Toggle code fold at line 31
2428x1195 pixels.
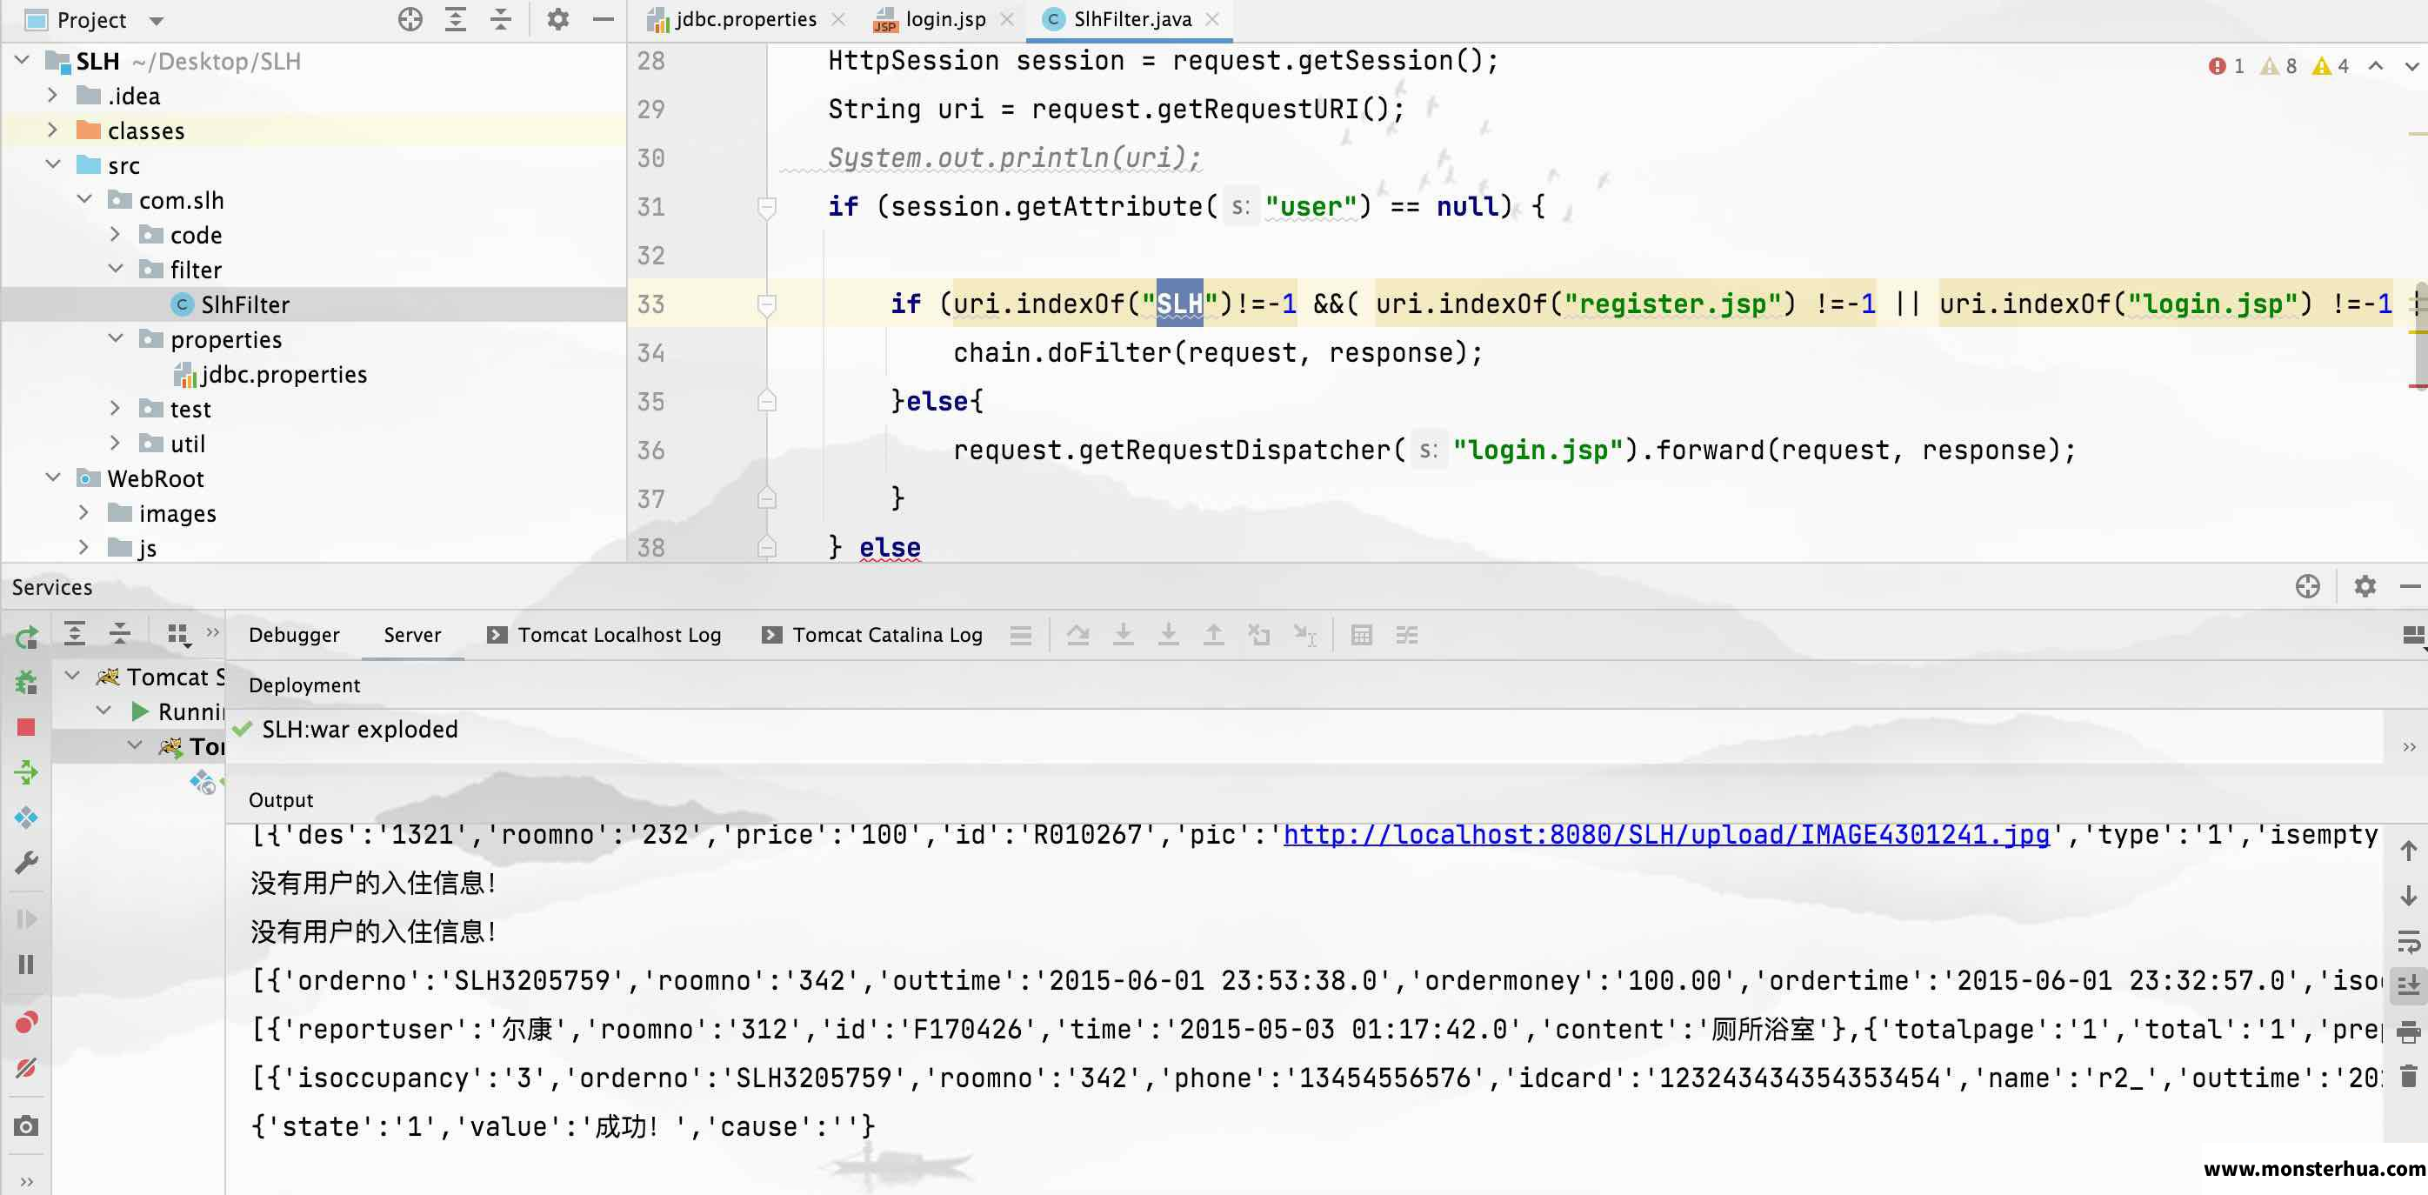point(766,206)
